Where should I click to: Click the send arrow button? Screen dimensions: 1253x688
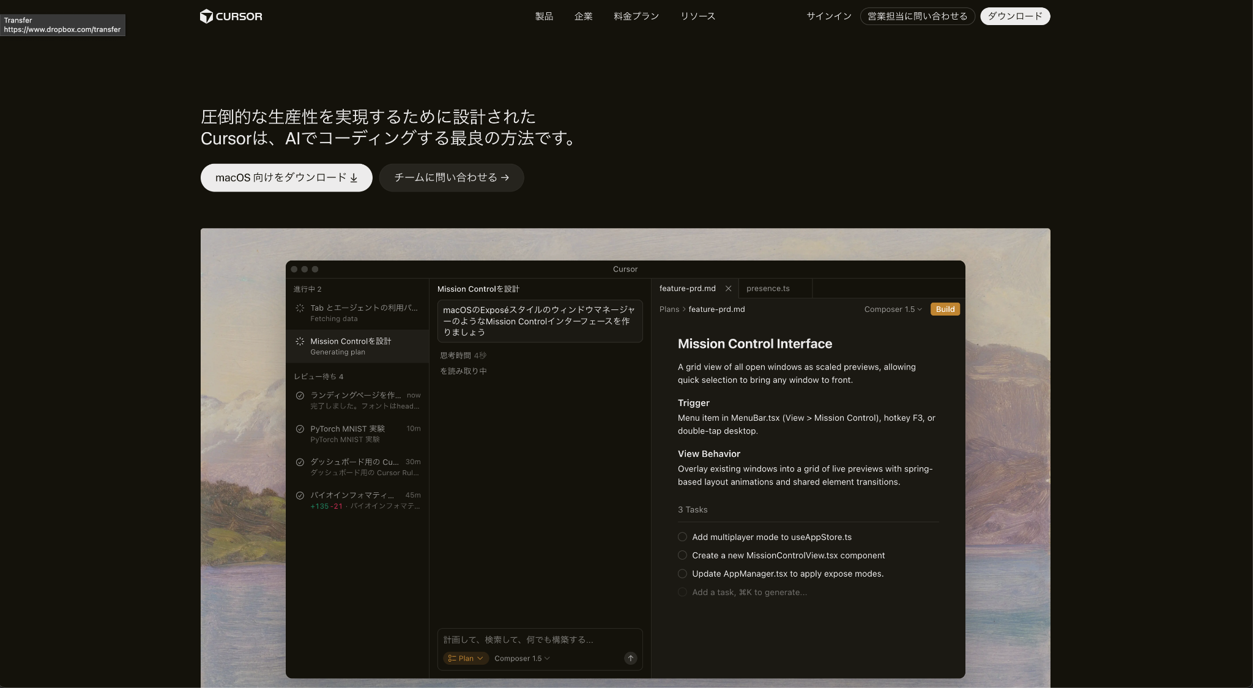coord(630,659)
